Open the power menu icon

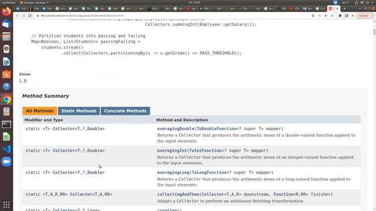tap(368, 2)
